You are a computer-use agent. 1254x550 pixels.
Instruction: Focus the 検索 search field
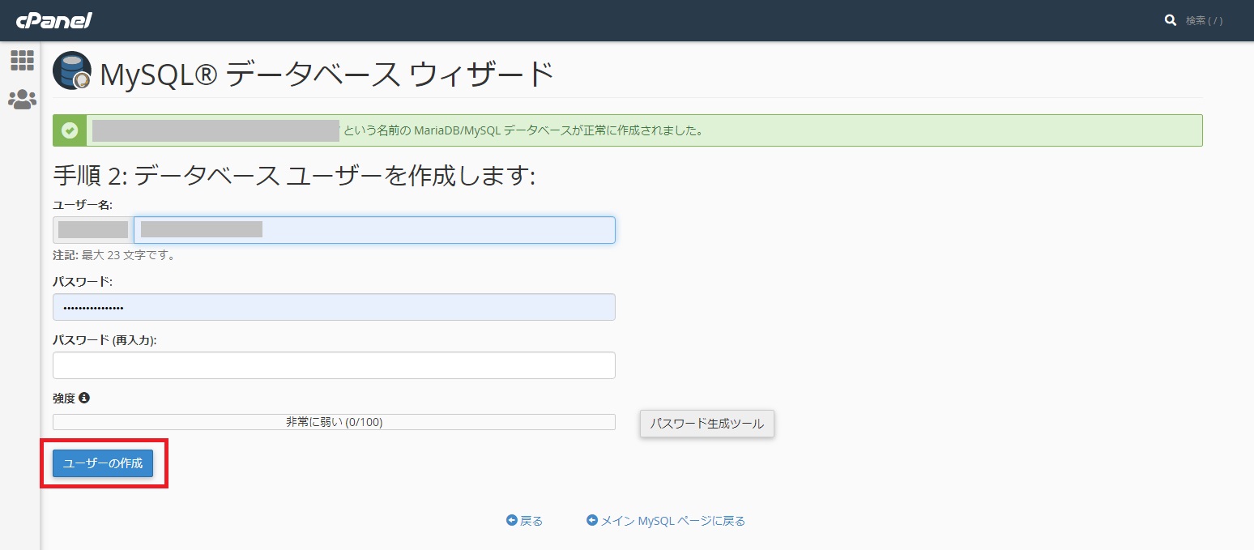click(x=1205, y=20)
